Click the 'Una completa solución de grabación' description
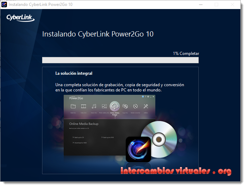 point(120,87)
